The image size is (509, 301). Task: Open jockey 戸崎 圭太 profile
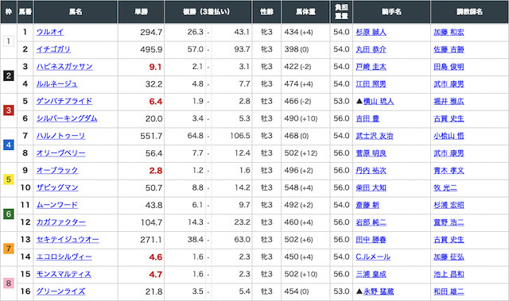click(x=371, y=67)
